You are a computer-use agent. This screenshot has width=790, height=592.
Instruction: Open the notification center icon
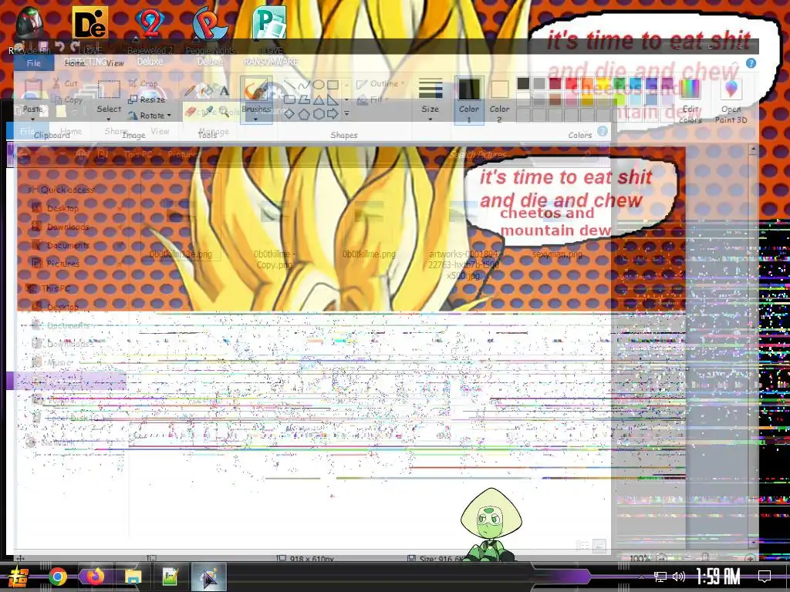pos(765,577)
